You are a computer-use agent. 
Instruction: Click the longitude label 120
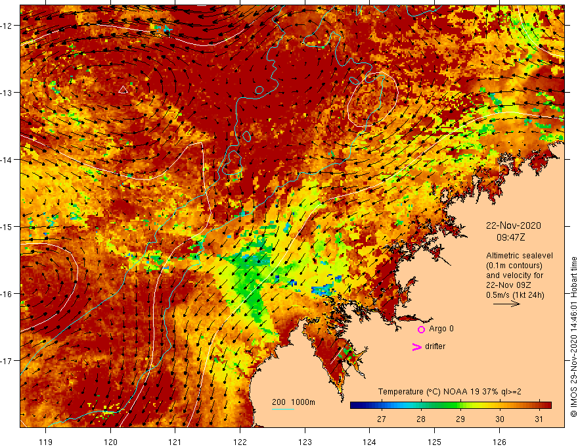[110, 442]
